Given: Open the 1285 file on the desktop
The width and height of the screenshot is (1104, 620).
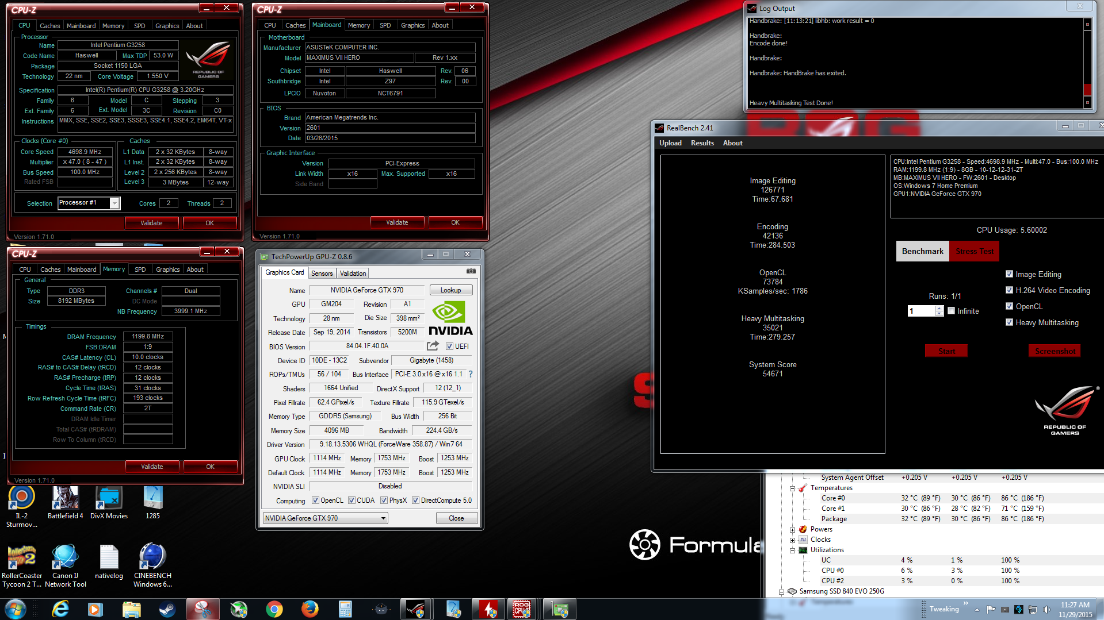Looking at the screenshot, I should [152, 503].
